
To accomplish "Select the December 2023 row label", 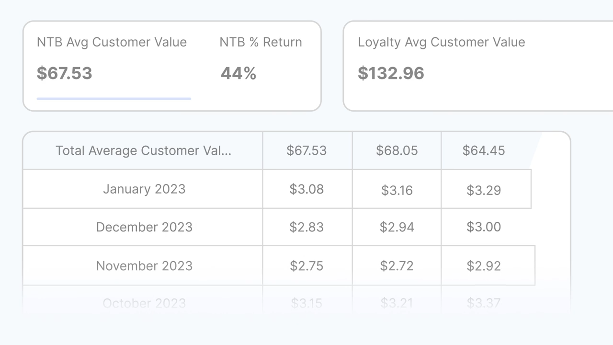I will 144,227.
